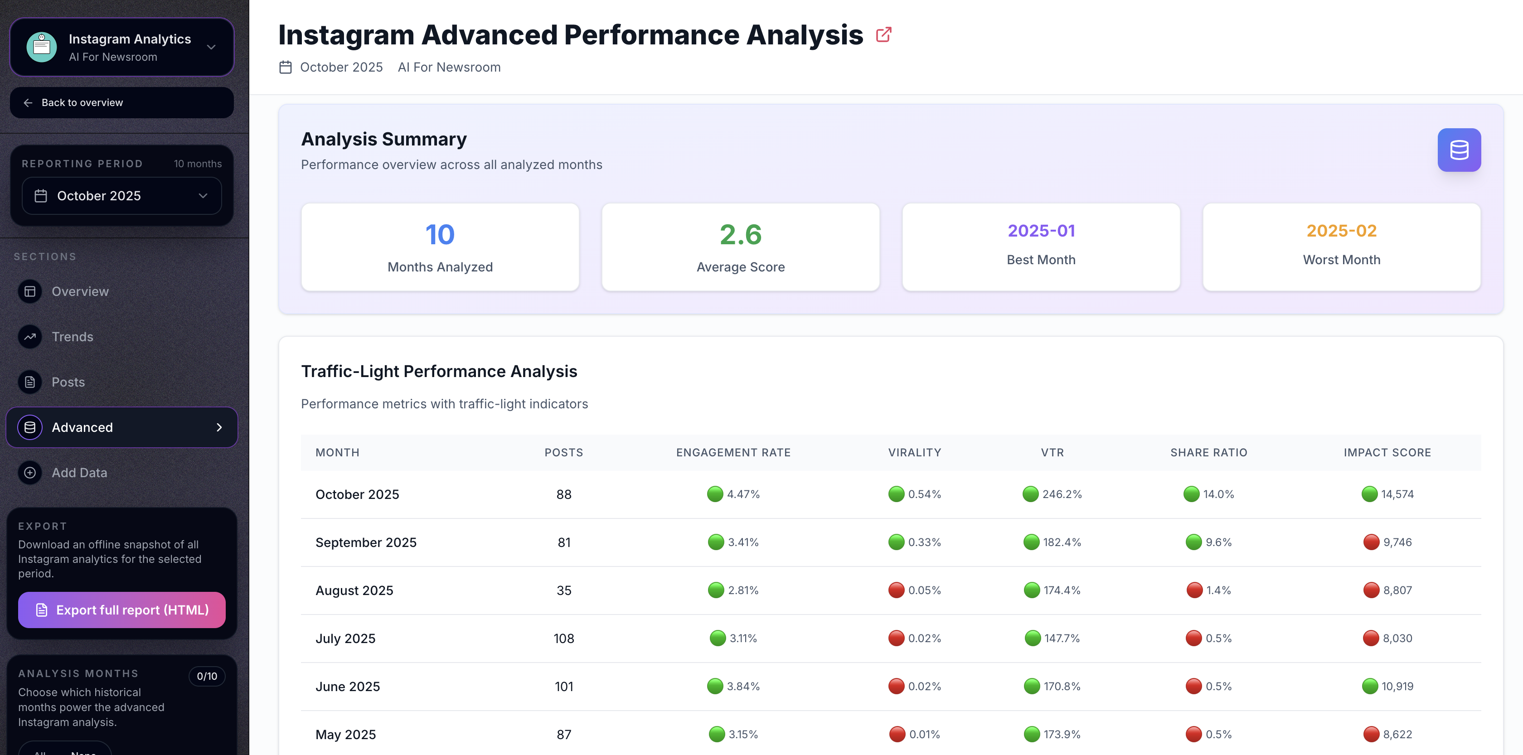This screenshot has height=755, width=1523.
Task: Select the Overview section icon
Action: (29, 291)
